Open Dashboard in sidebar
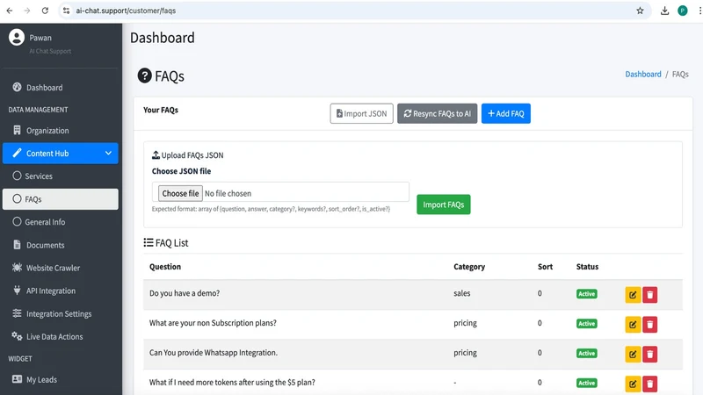The width and height of the screenshot is (703, 395). (61, 87)
